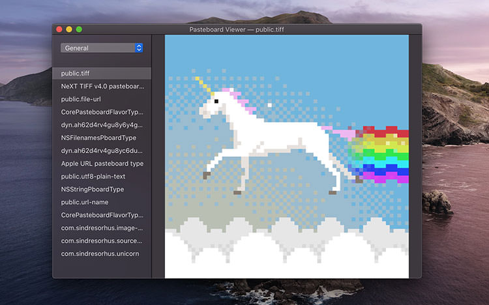Image resolution: width=489 pixels, height=305 pixels.
Task: Click the green full-screen window button
Action: 79,29
